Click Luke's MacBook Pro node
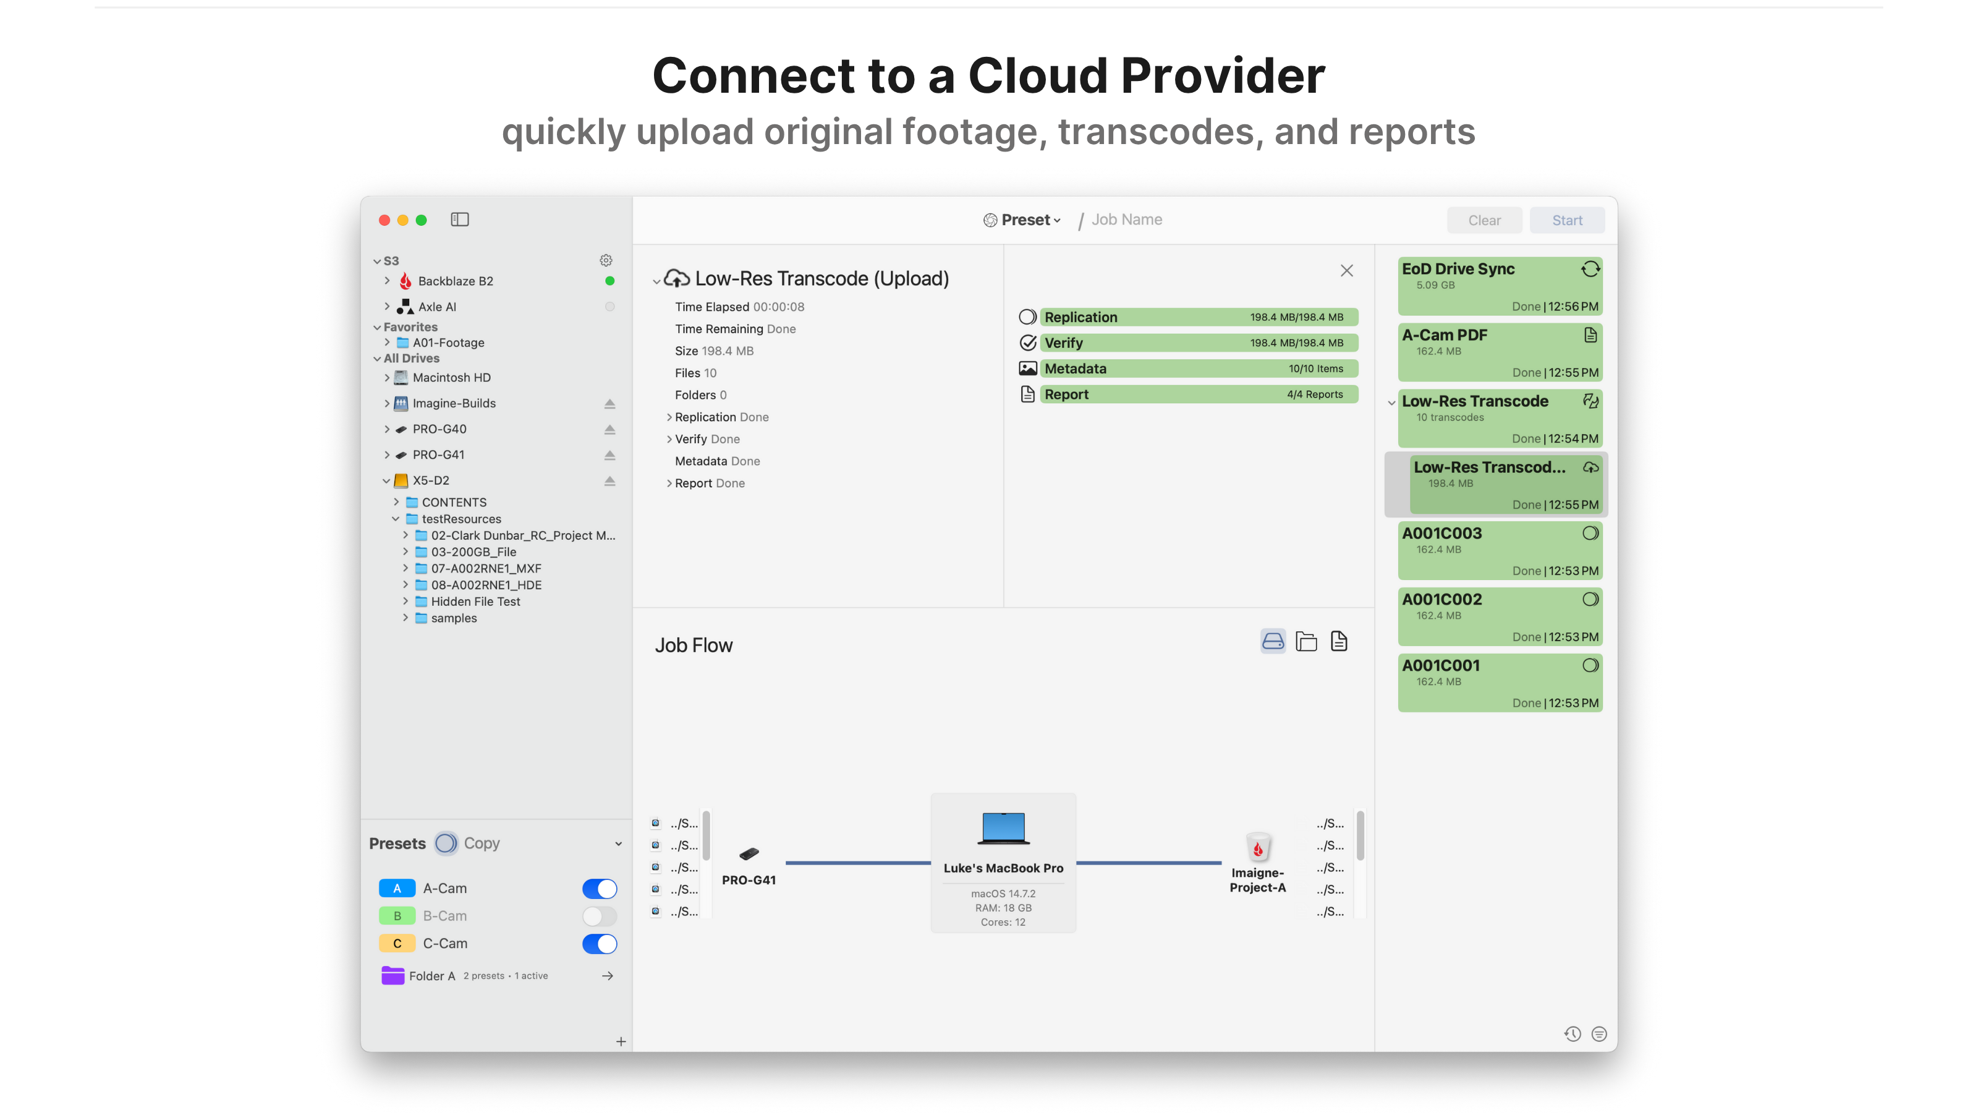Image resolution: width=1978 pixels, height=1113 pixels. point(1003,863)
